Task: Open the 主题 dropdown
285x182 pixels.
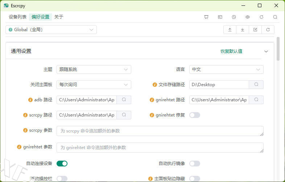Action: coord(94,69)
